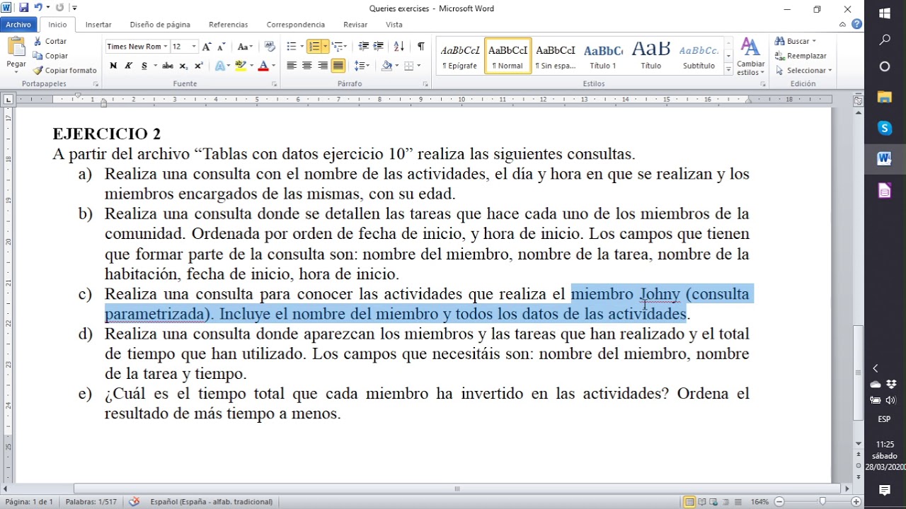Open Windows Start menu
The image size is (906, 509).
885,13
